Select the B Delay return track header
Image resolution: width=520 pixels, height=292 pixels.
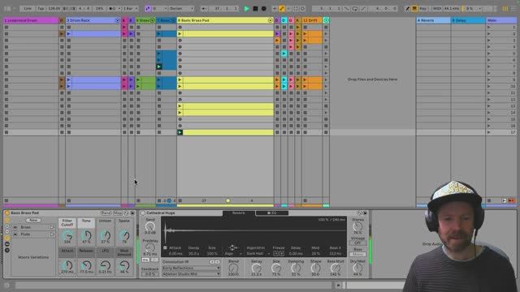point(468,20)
